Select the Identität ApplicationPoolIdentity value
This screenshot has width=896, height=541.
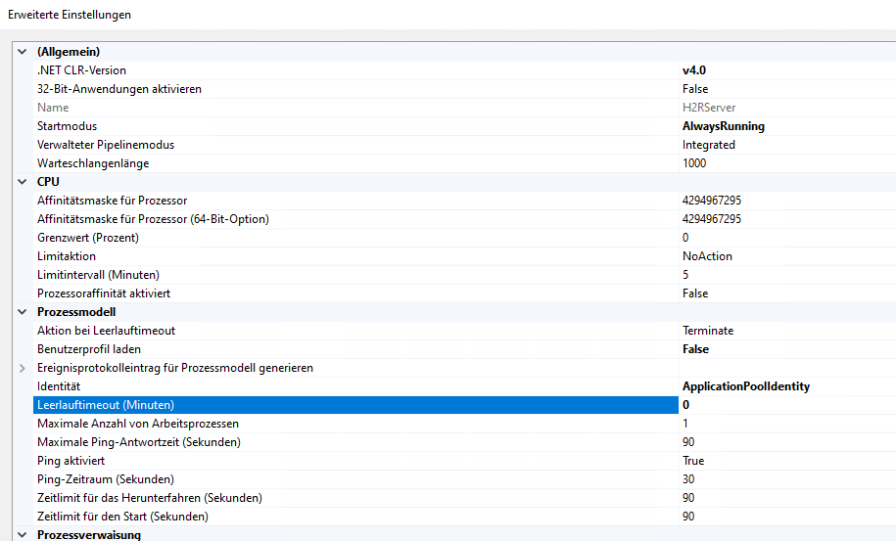pos(745,386)
